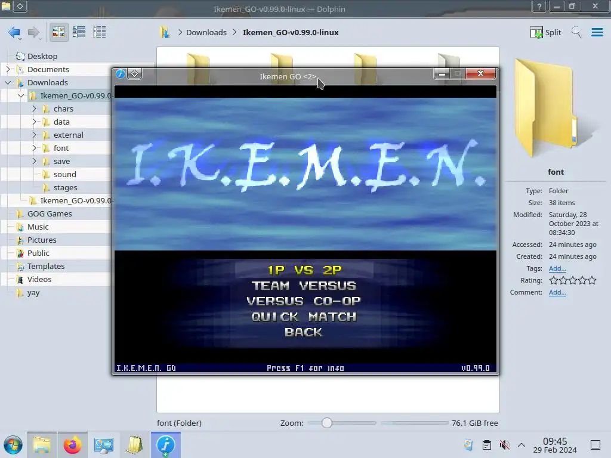The height and width of the screenshot is (458, 611).
Task: Choose 1P VS 2P in Ikemen menu
Action: pos(304,270)
